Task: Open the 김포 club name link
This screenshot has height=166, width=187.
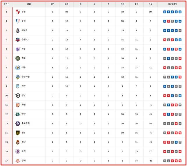Action: coord(24,58)
